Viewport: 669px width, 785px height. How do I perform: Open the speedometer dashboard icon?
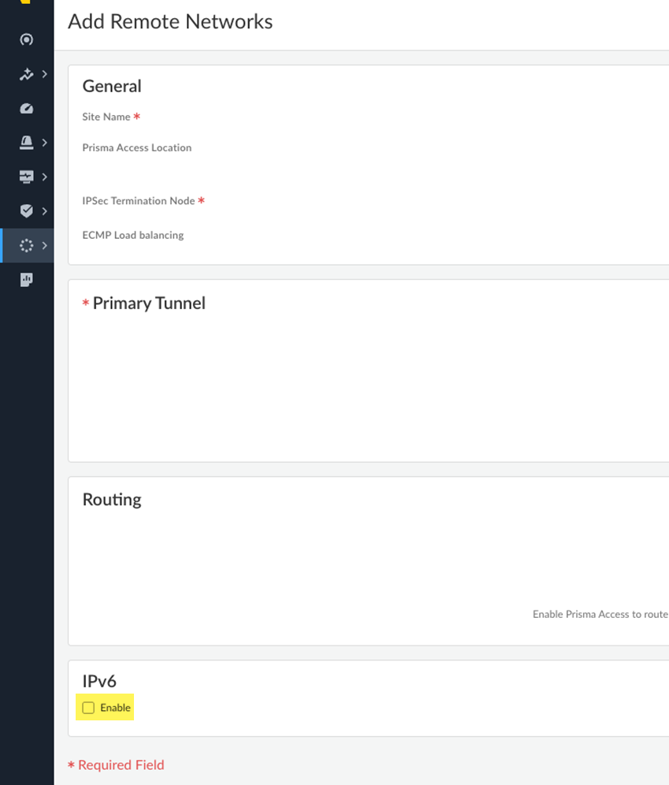(x=27, y=108)
